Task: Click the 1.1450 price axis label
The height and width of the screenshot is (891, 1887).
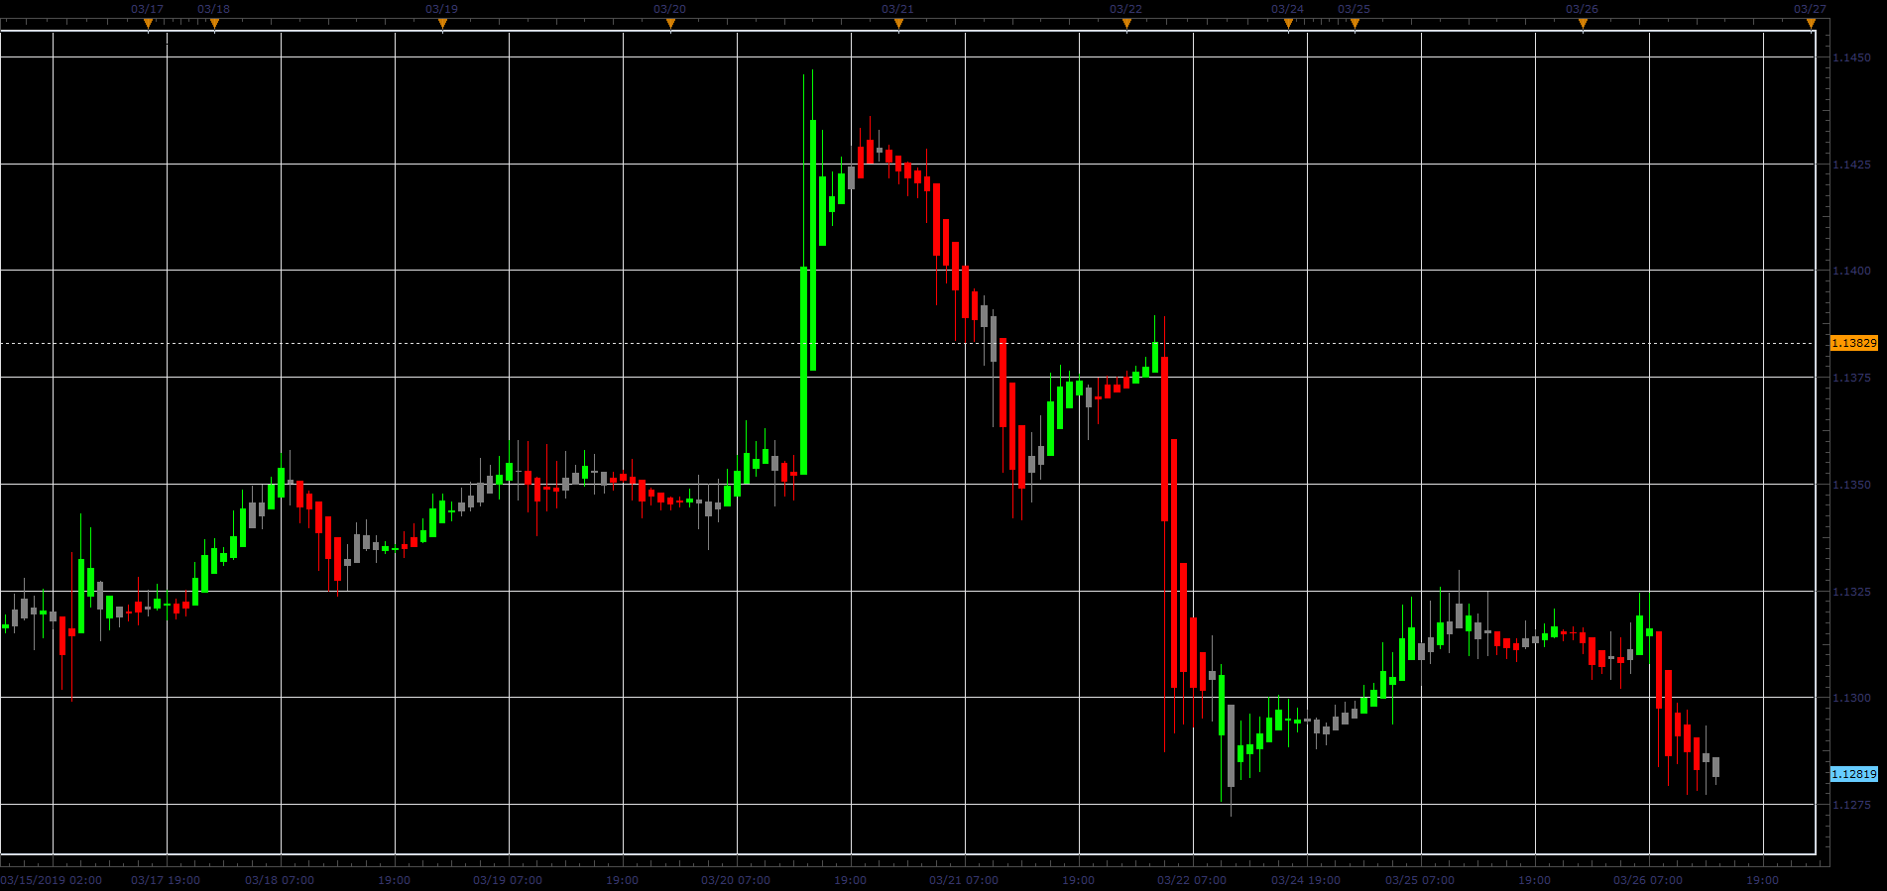Action: 1852,57
